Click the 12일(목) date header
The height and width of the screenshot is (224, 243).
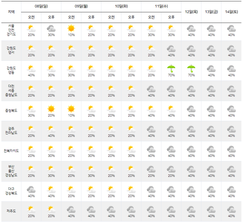click(191, 12)
